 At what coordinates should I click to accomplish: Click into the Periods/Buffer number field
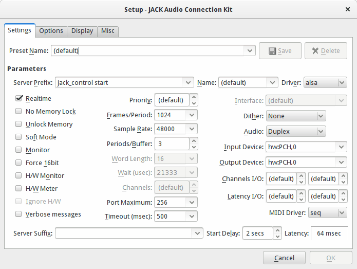172,144
